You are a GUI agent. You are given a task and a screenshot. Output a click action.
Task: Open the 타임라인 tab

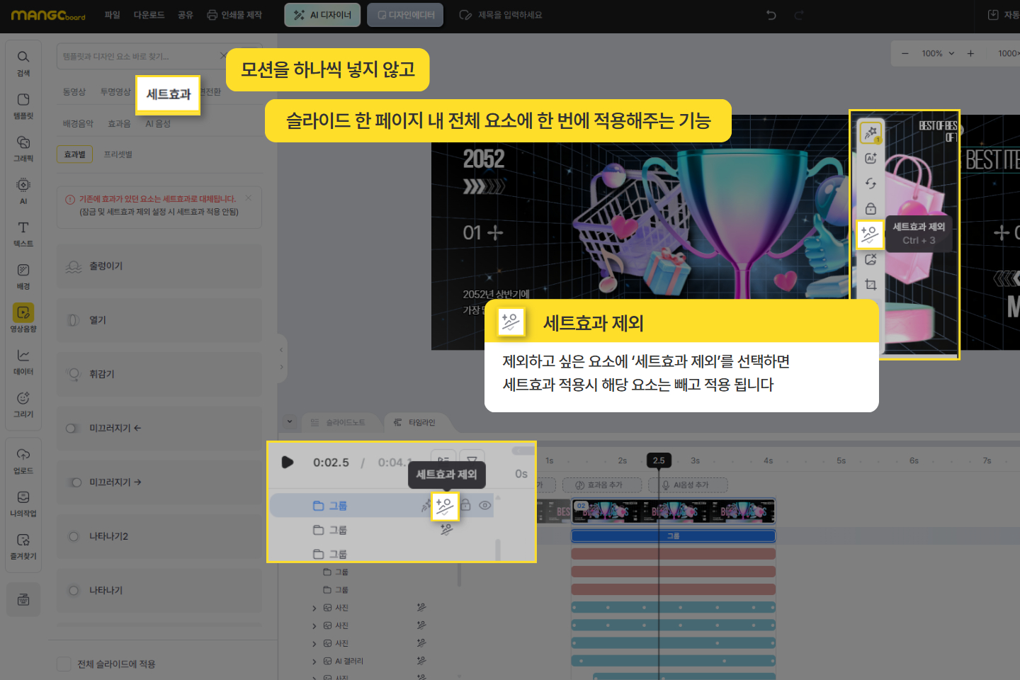[x=416, y=423]
